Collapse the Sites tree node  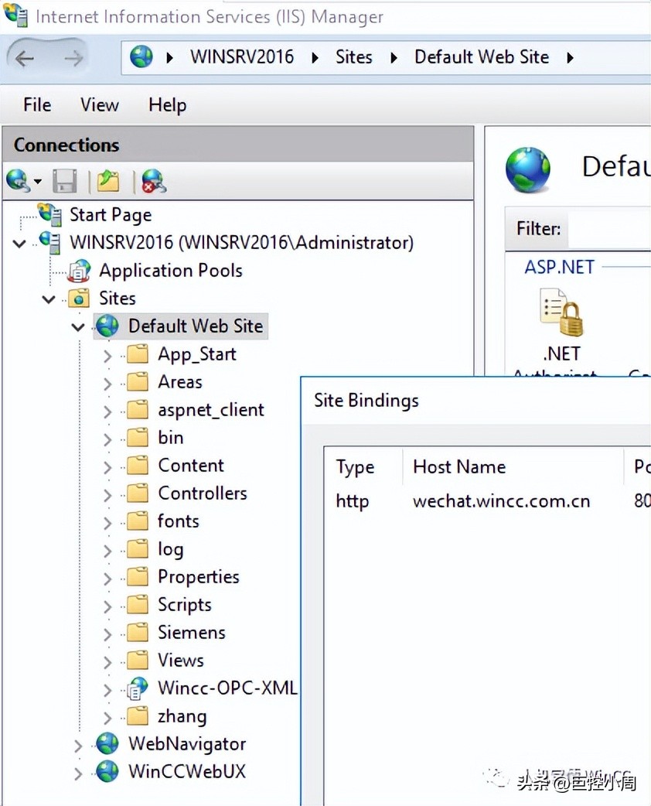coord(49,299)
